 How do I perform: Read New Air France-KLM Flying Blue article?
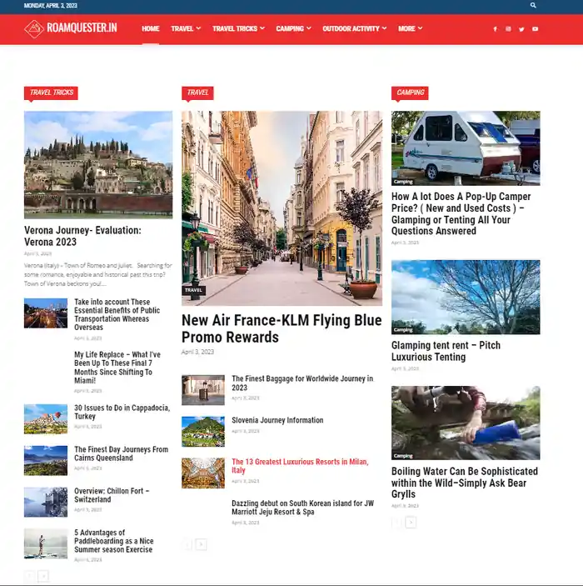(x=282, y=328)
